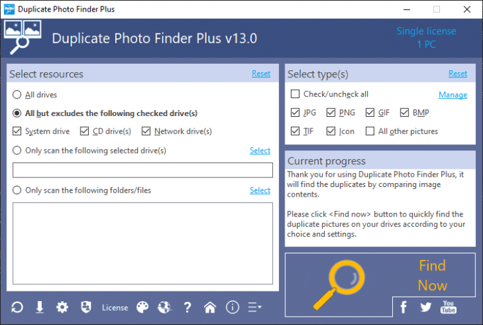
Task: Open the color theme palette icon
Action: coord(143,308)
